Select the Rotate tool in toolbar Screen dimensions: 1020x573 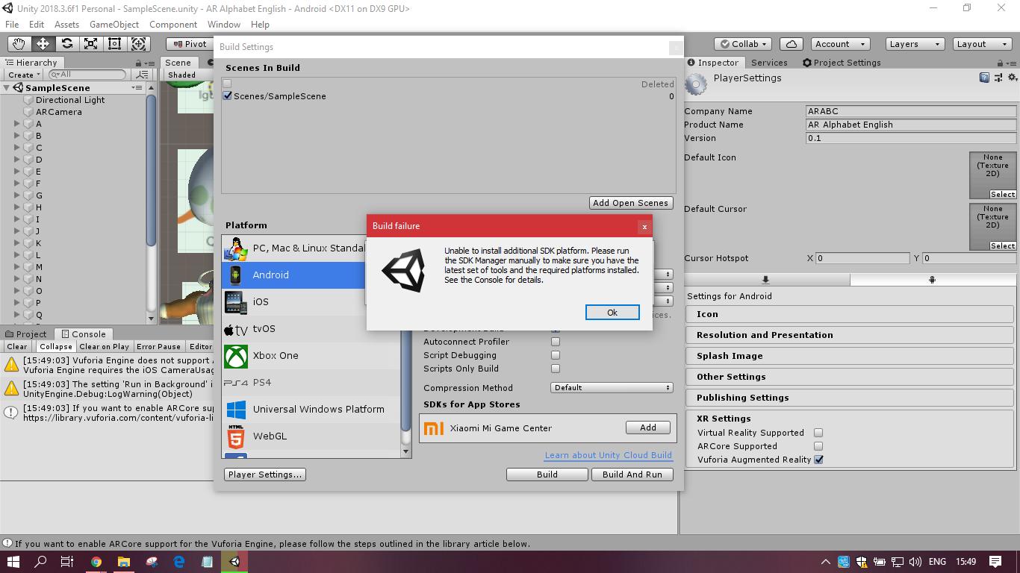66,44
